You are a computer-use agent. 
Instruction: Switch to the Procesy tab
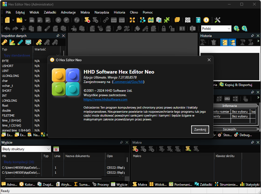click(101, 184)
